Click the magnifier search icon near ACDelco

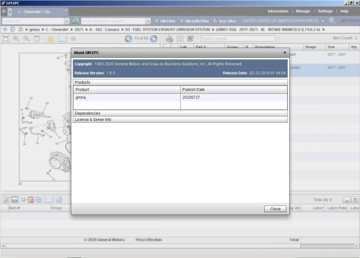coord(332,21)
